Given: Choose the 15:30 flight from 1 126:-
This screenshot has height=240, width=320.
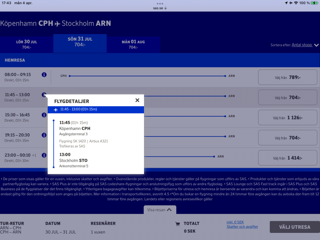Looking at the screenshot, I should (287, 118).
